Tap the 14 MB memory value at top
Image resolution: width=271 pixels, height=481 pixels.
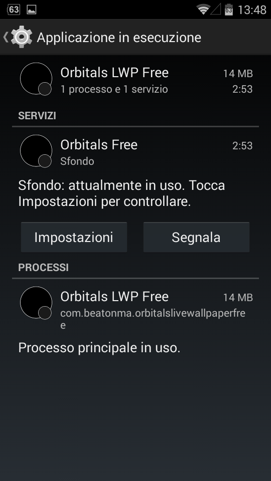point(238,74)
